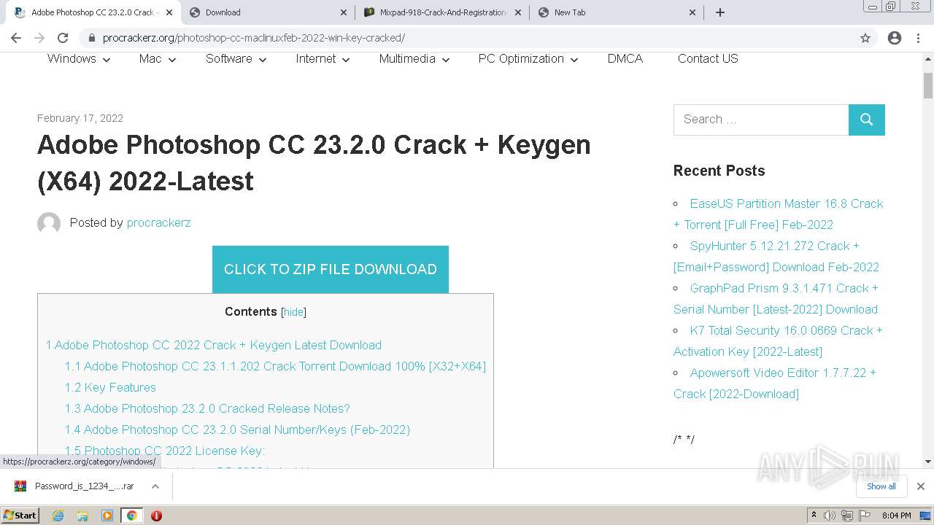
Task: Close the downloads bar
Action: click(921, 486)
